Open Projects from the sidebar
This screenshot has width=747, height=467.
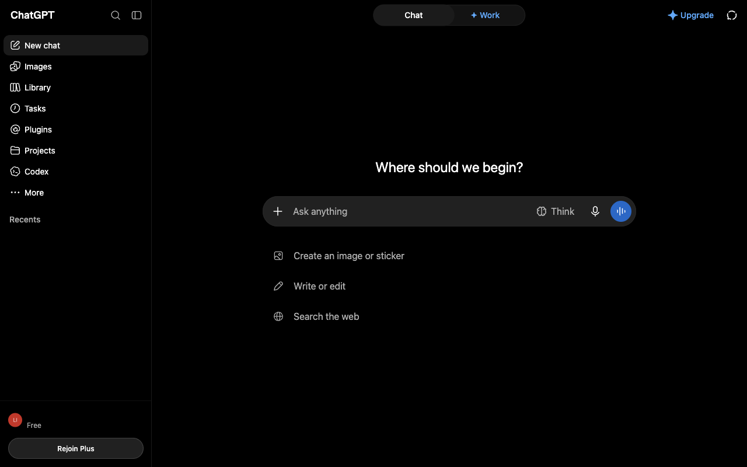point(76,151)
